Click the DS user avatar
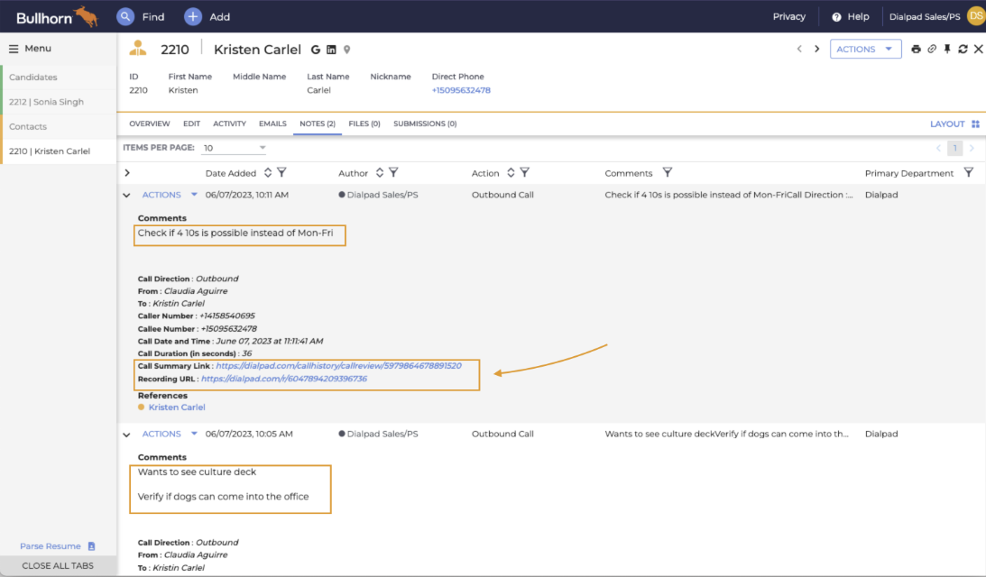 pos(977,15)
